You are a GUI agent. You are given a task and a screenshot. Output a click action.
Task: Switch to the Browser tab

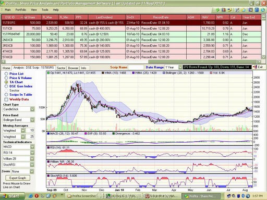(73, 68)
